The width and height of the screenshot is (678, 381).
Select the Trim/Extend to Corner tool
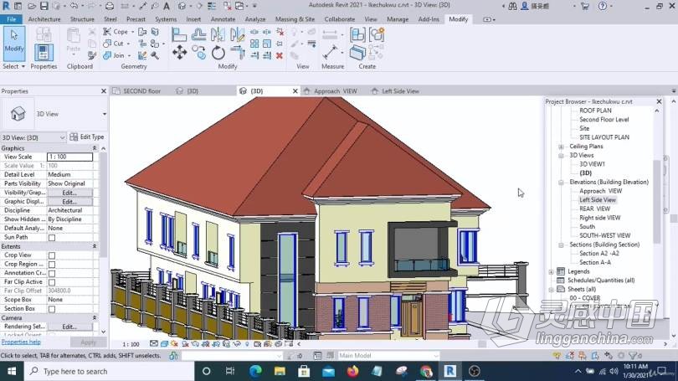coord(237,53)
